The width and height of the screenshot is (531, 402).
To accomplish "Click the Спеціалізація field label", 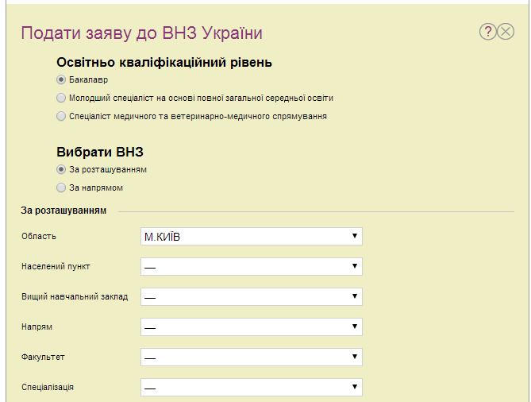I will pyautogui.click(x=48, y=387).
